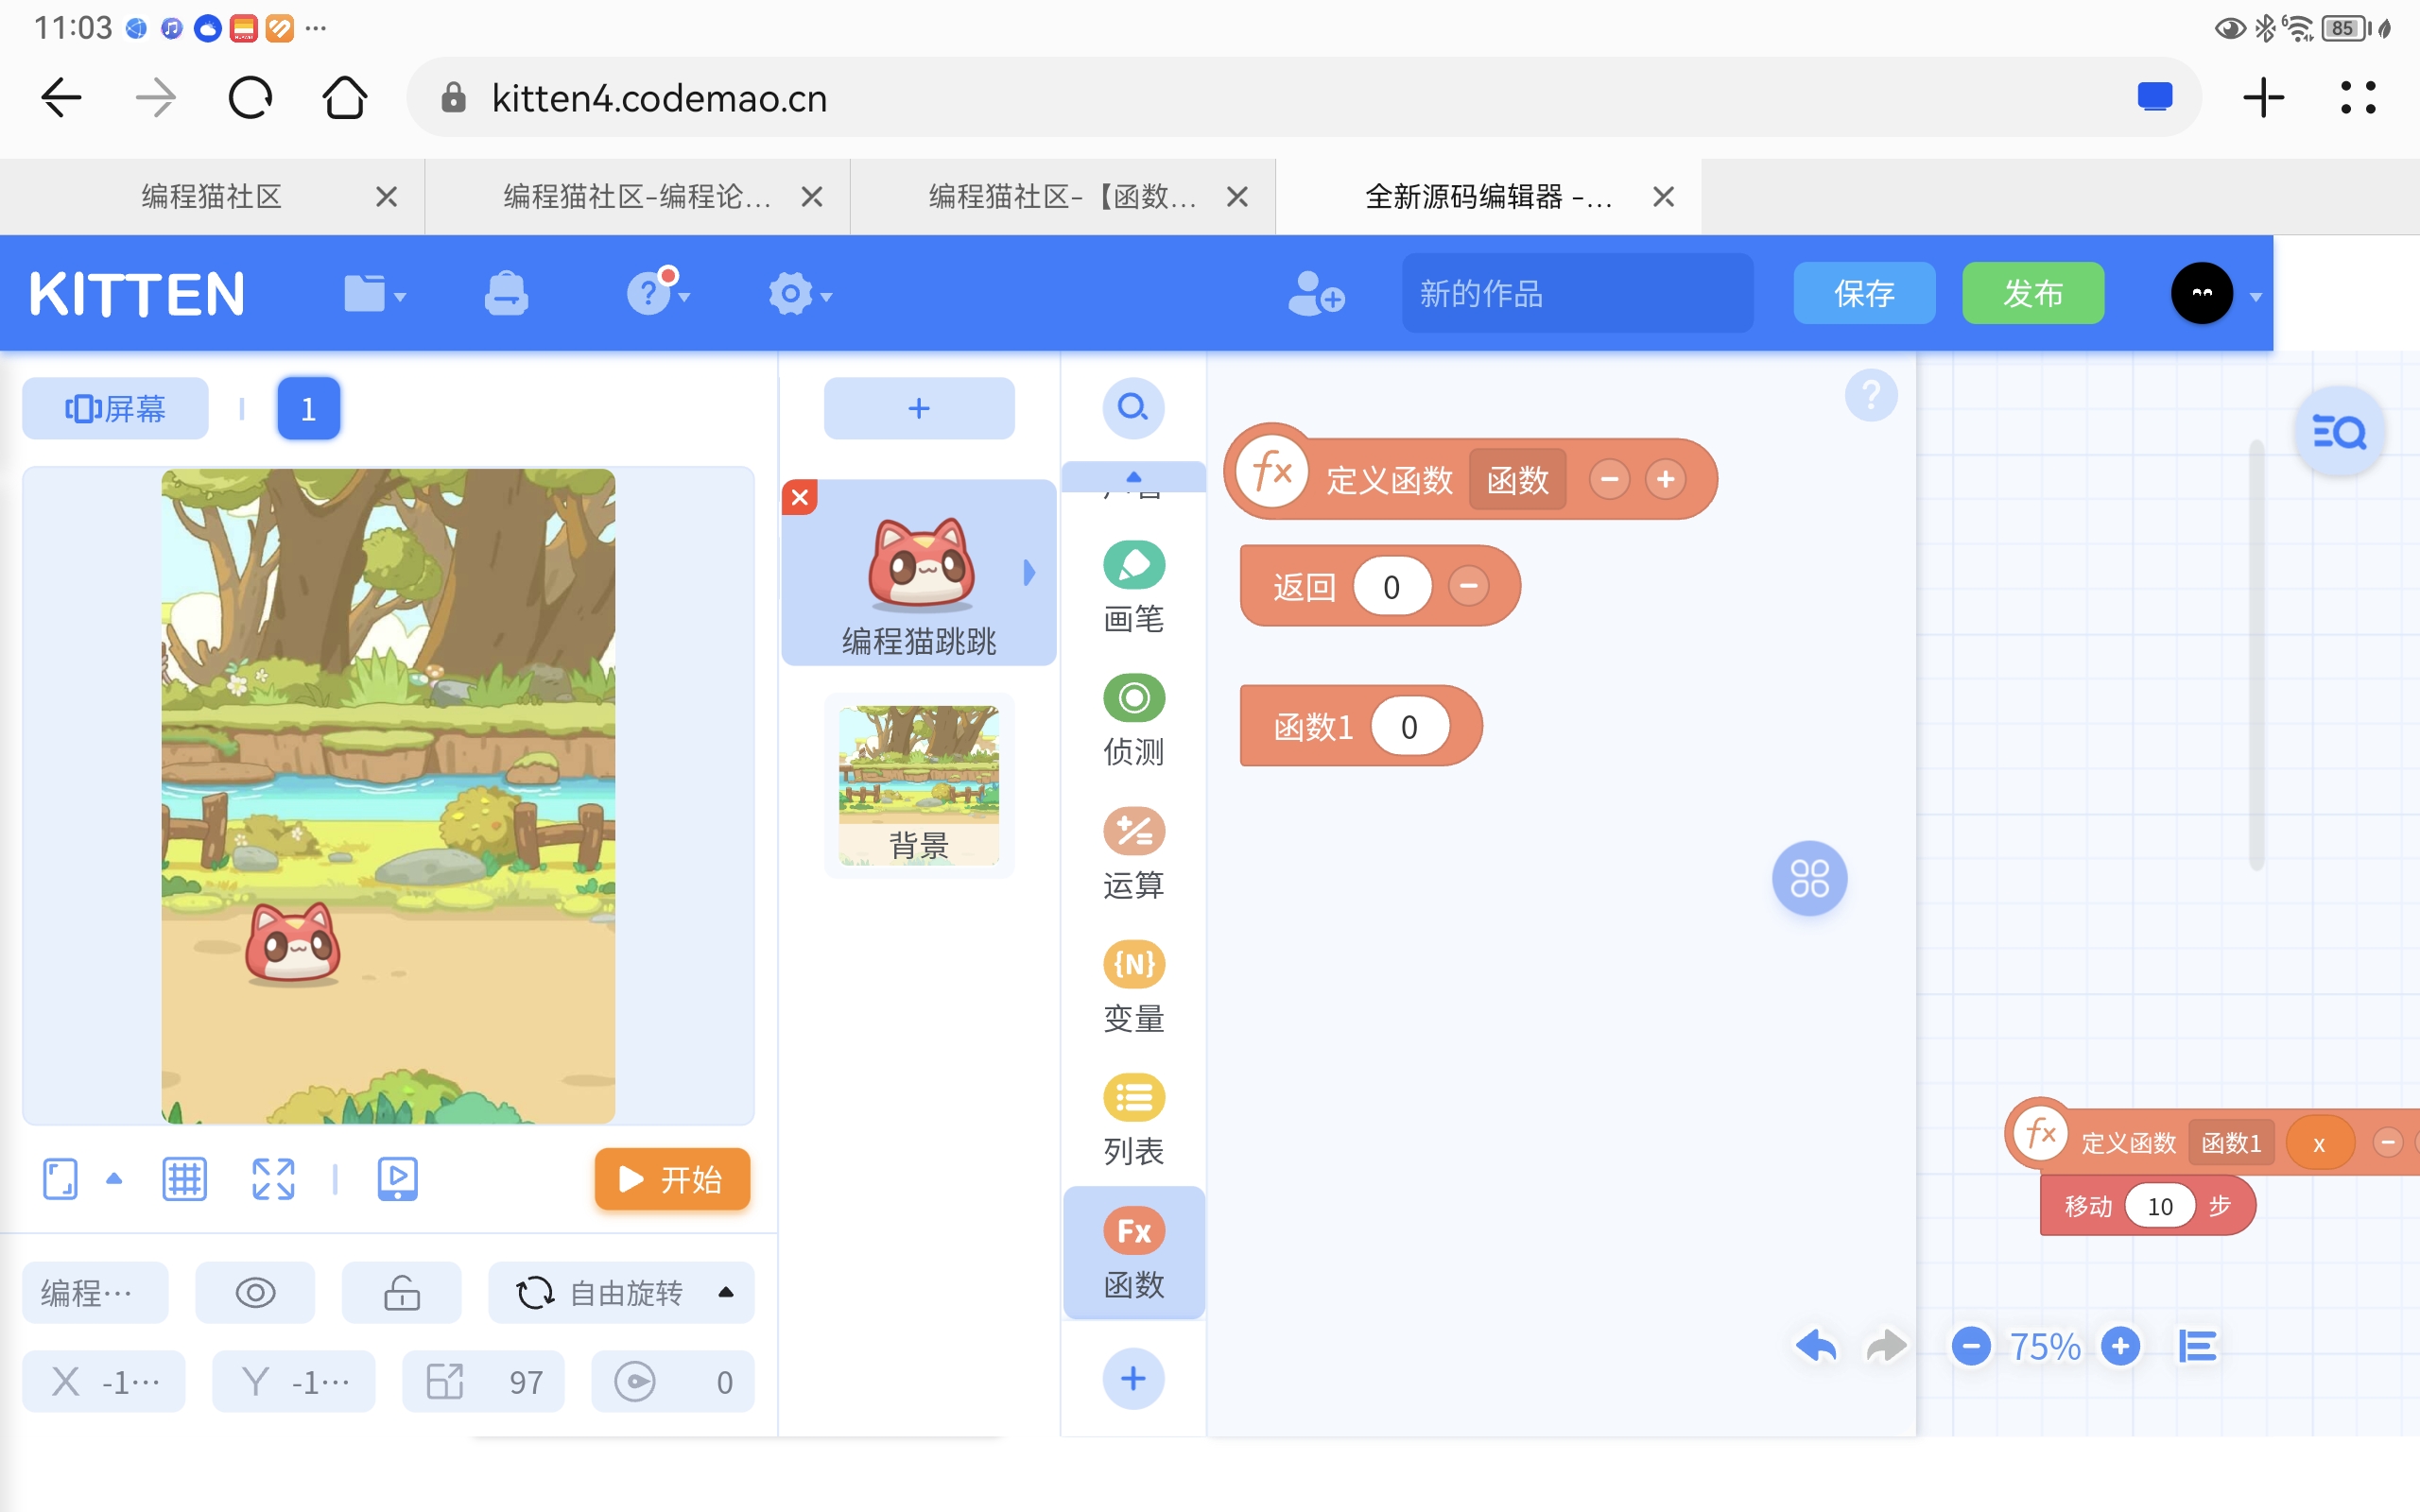Zoom in the workspace with plus
Screen dimensions: 2420x1512
(2120, 1346)
